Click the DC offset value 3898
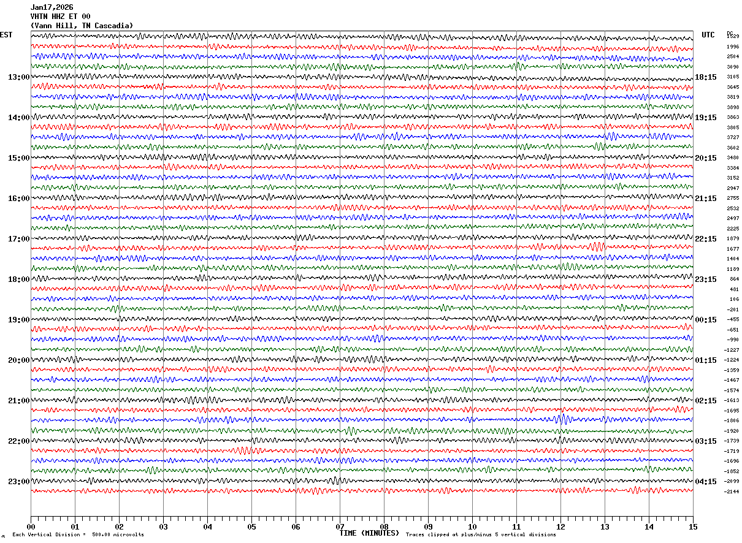The width and height of the screenshot is (742, 543). pos(733,107)
